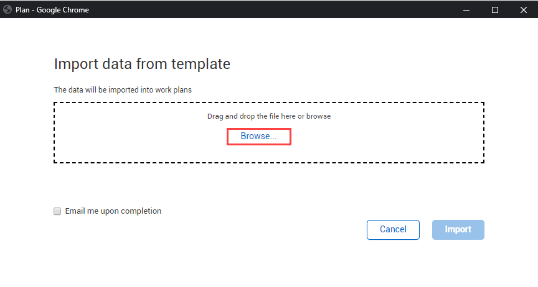Screen dimensions: 538x287
Task: Maximize the Plan window
Action: [x=495, y=9]
